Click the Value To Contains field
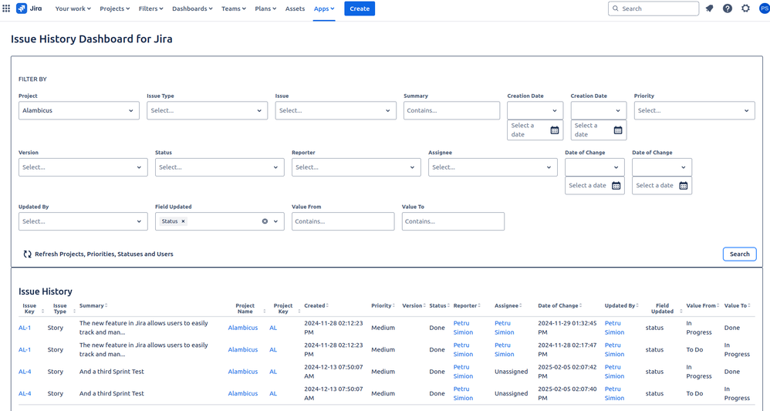770x411 pixels. [453, 221]
